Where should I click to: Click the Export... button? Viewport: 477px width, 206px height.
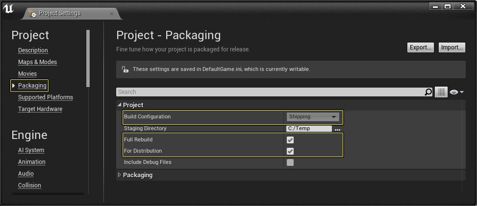coord(421,47)
